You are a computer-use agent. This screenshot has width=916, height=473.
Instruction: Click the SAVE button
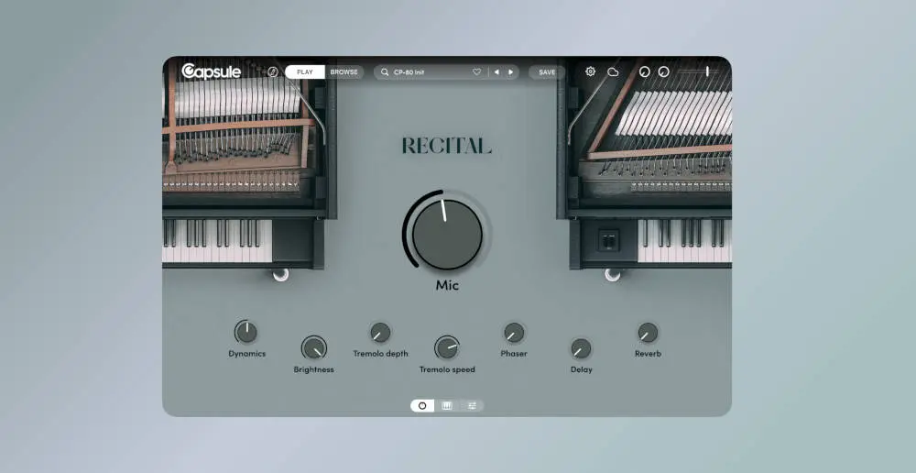[547, 71]
